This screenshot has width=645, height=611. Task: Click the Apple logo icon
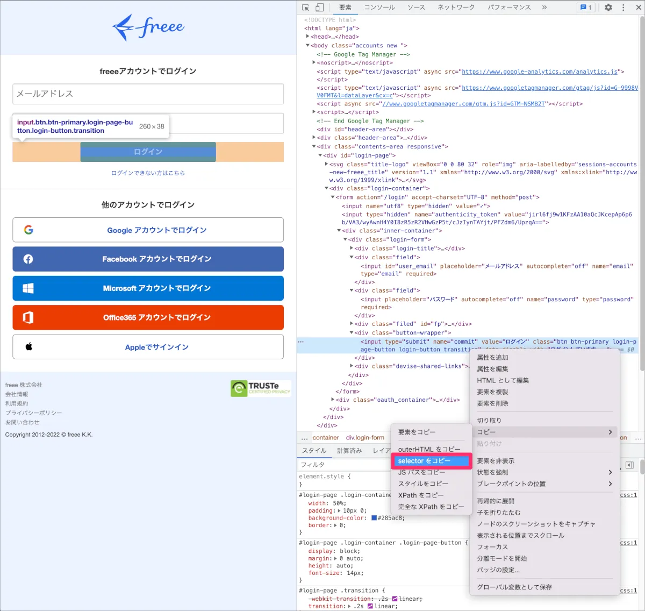(x=29, y=346)
